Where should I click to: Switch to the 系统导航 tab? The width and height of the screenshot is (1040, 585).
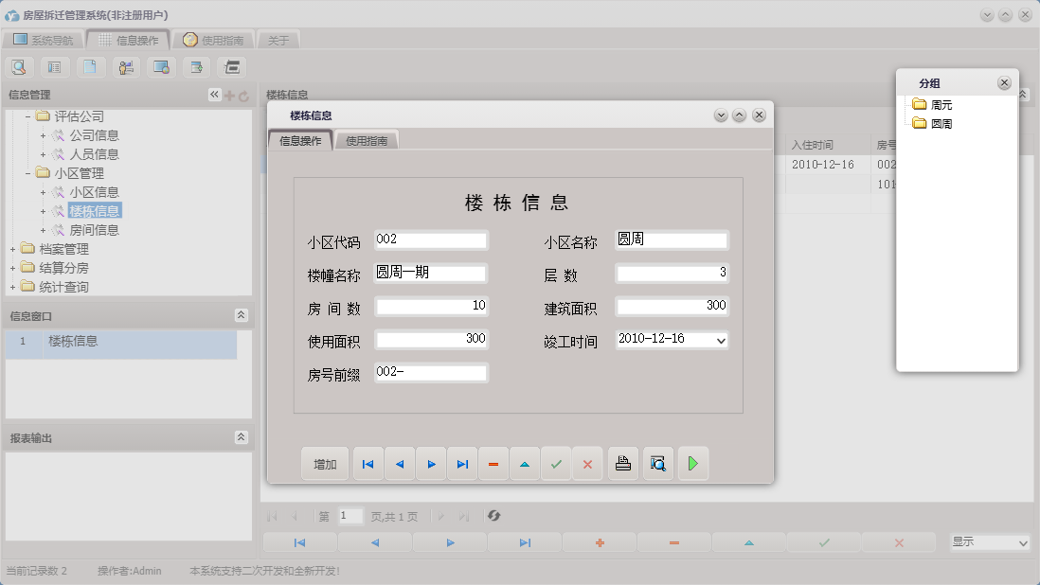tap(45, 40)
